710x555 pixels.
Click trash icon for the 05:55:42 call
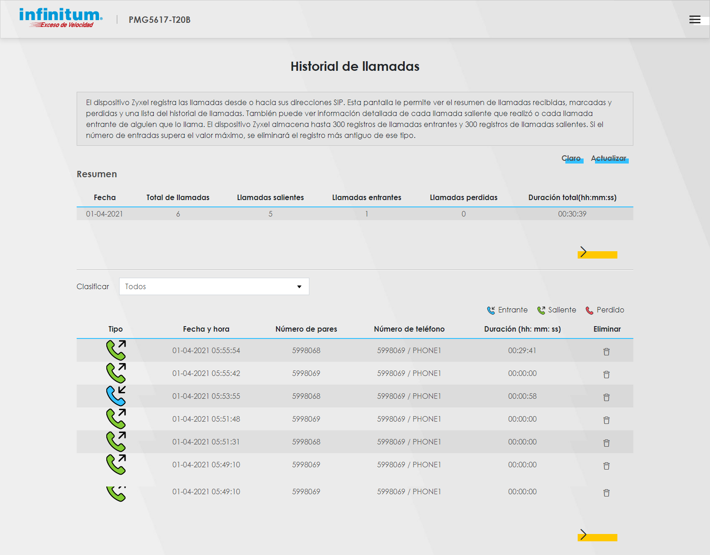coord(606,374)
